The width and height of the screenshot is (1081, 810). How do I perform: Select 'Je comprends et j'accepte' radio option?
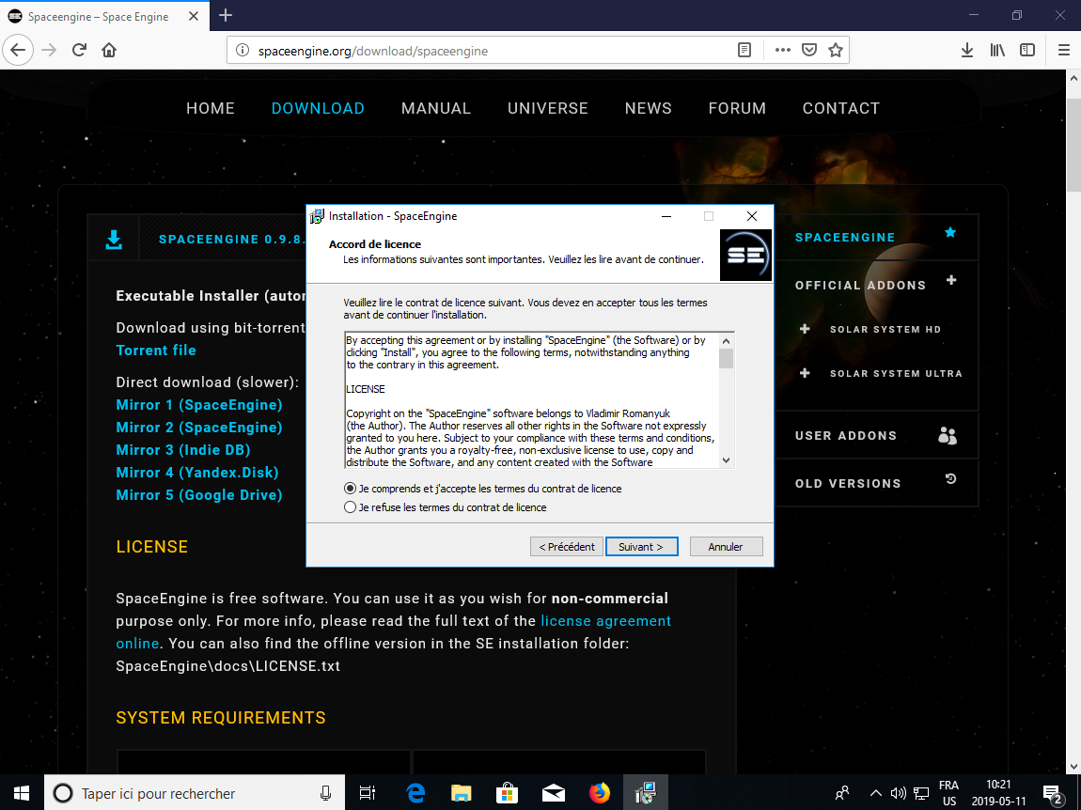point(351,489)
